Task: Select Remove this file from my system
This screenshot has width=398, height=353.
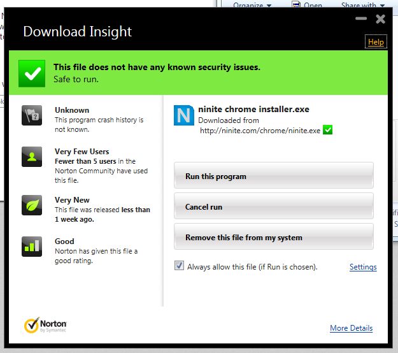Action: coord(274,236)
